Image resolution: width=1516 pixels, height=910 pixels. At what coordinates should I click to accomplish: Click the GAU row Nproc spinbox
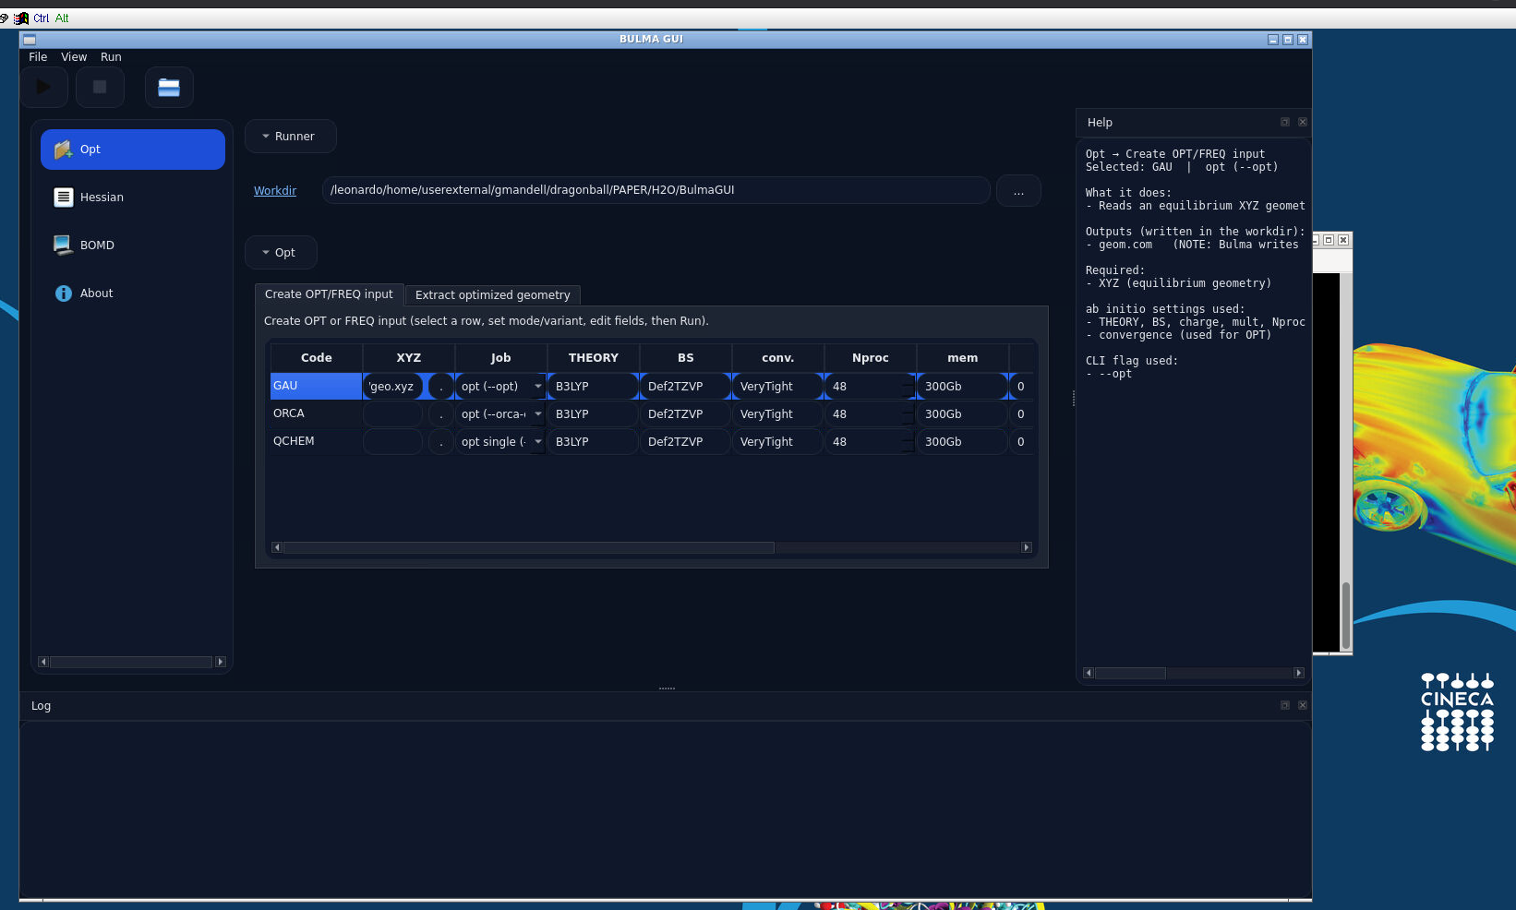[x=870, y=387]
